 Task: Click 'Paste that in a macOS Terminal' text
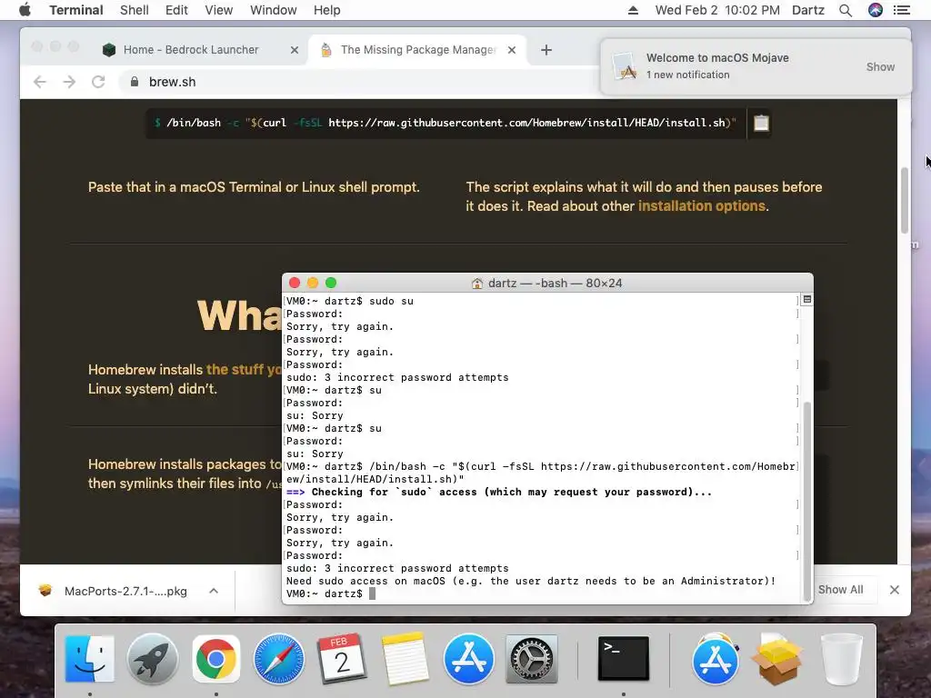click(254, 187)
